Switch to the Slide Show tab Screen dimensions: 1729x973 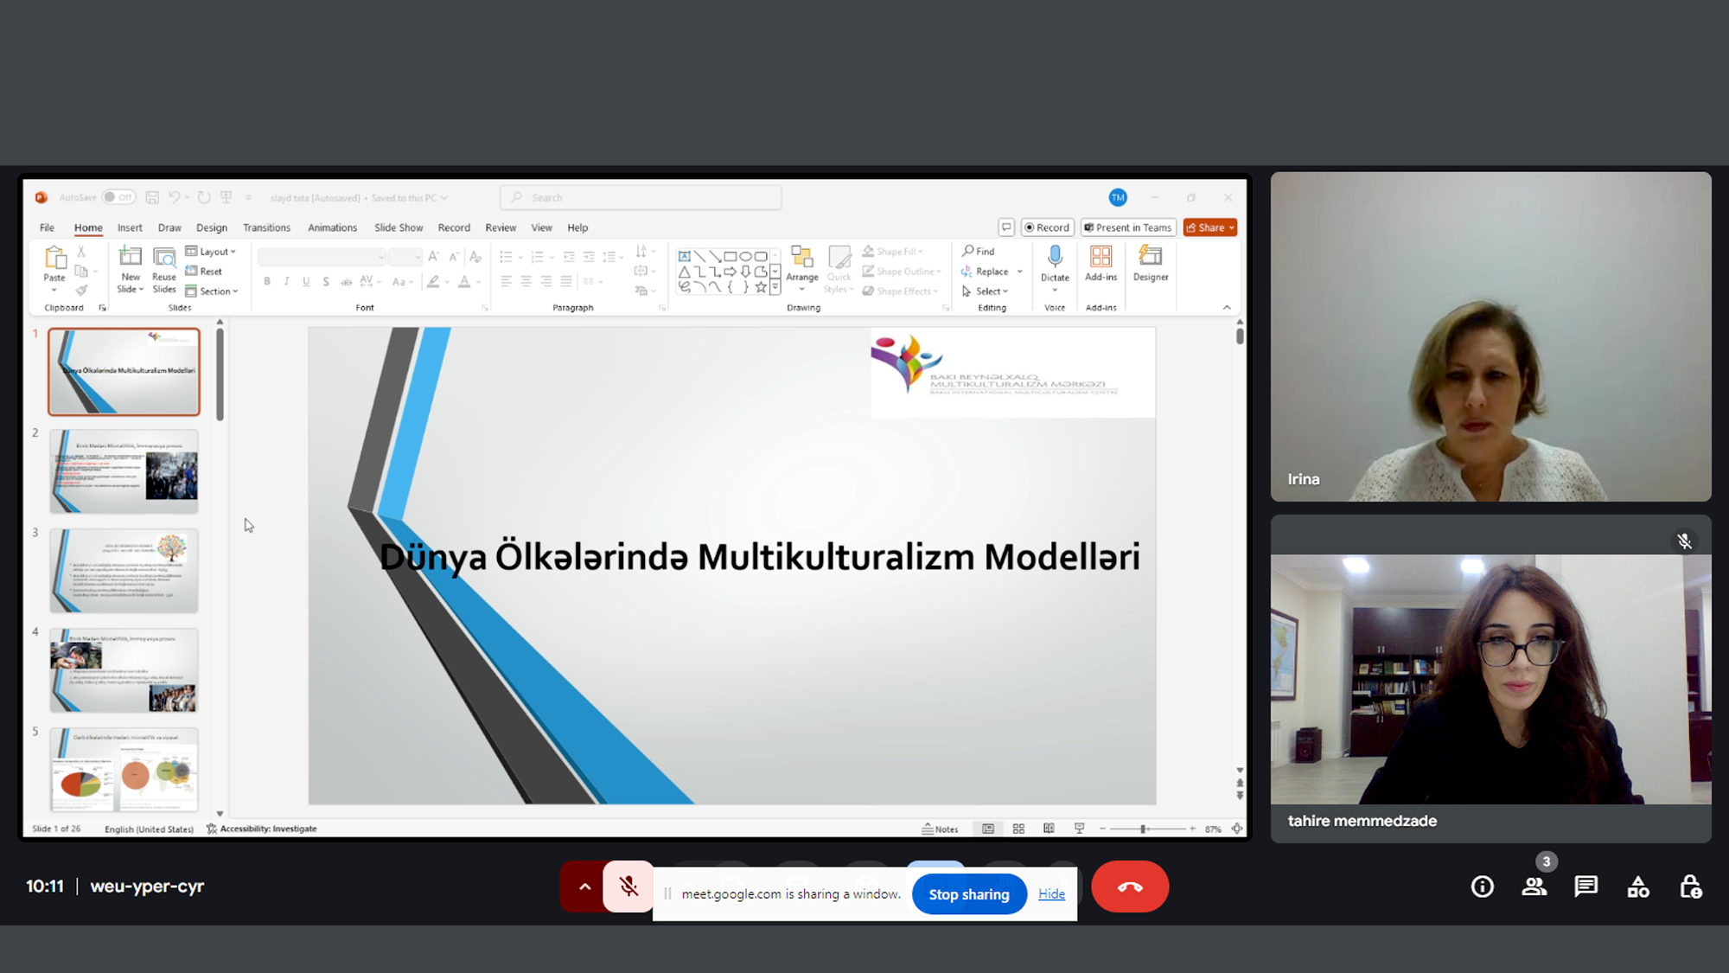tap(398, 227)
